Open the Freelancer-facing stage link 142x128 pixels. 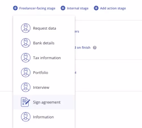37,8
